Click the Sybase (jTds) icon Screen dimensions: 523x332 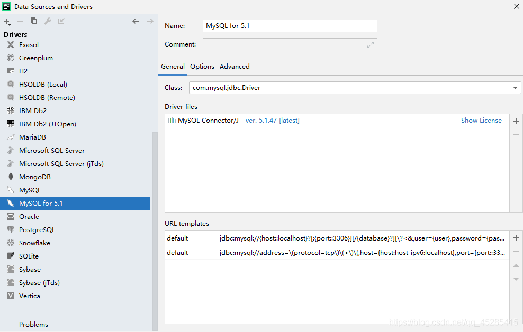click(11, 282)
